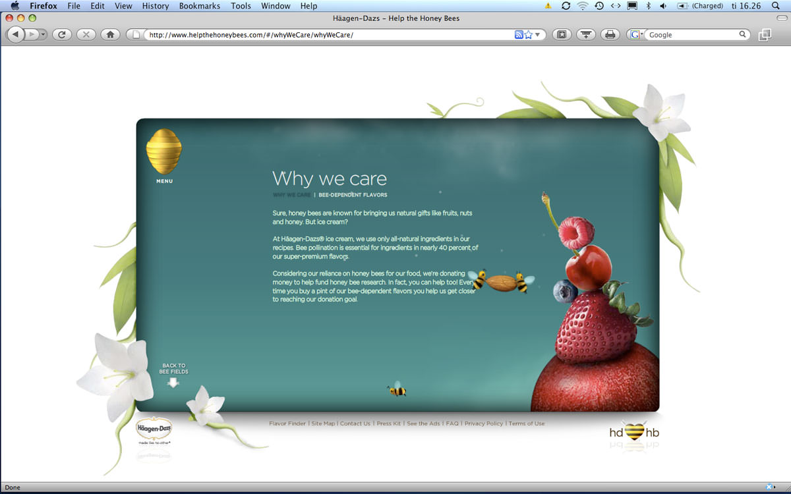This screenshot has height=494, width=791.
Task: Click the bees carrying an almond
Action: click(x=501, y=281)
